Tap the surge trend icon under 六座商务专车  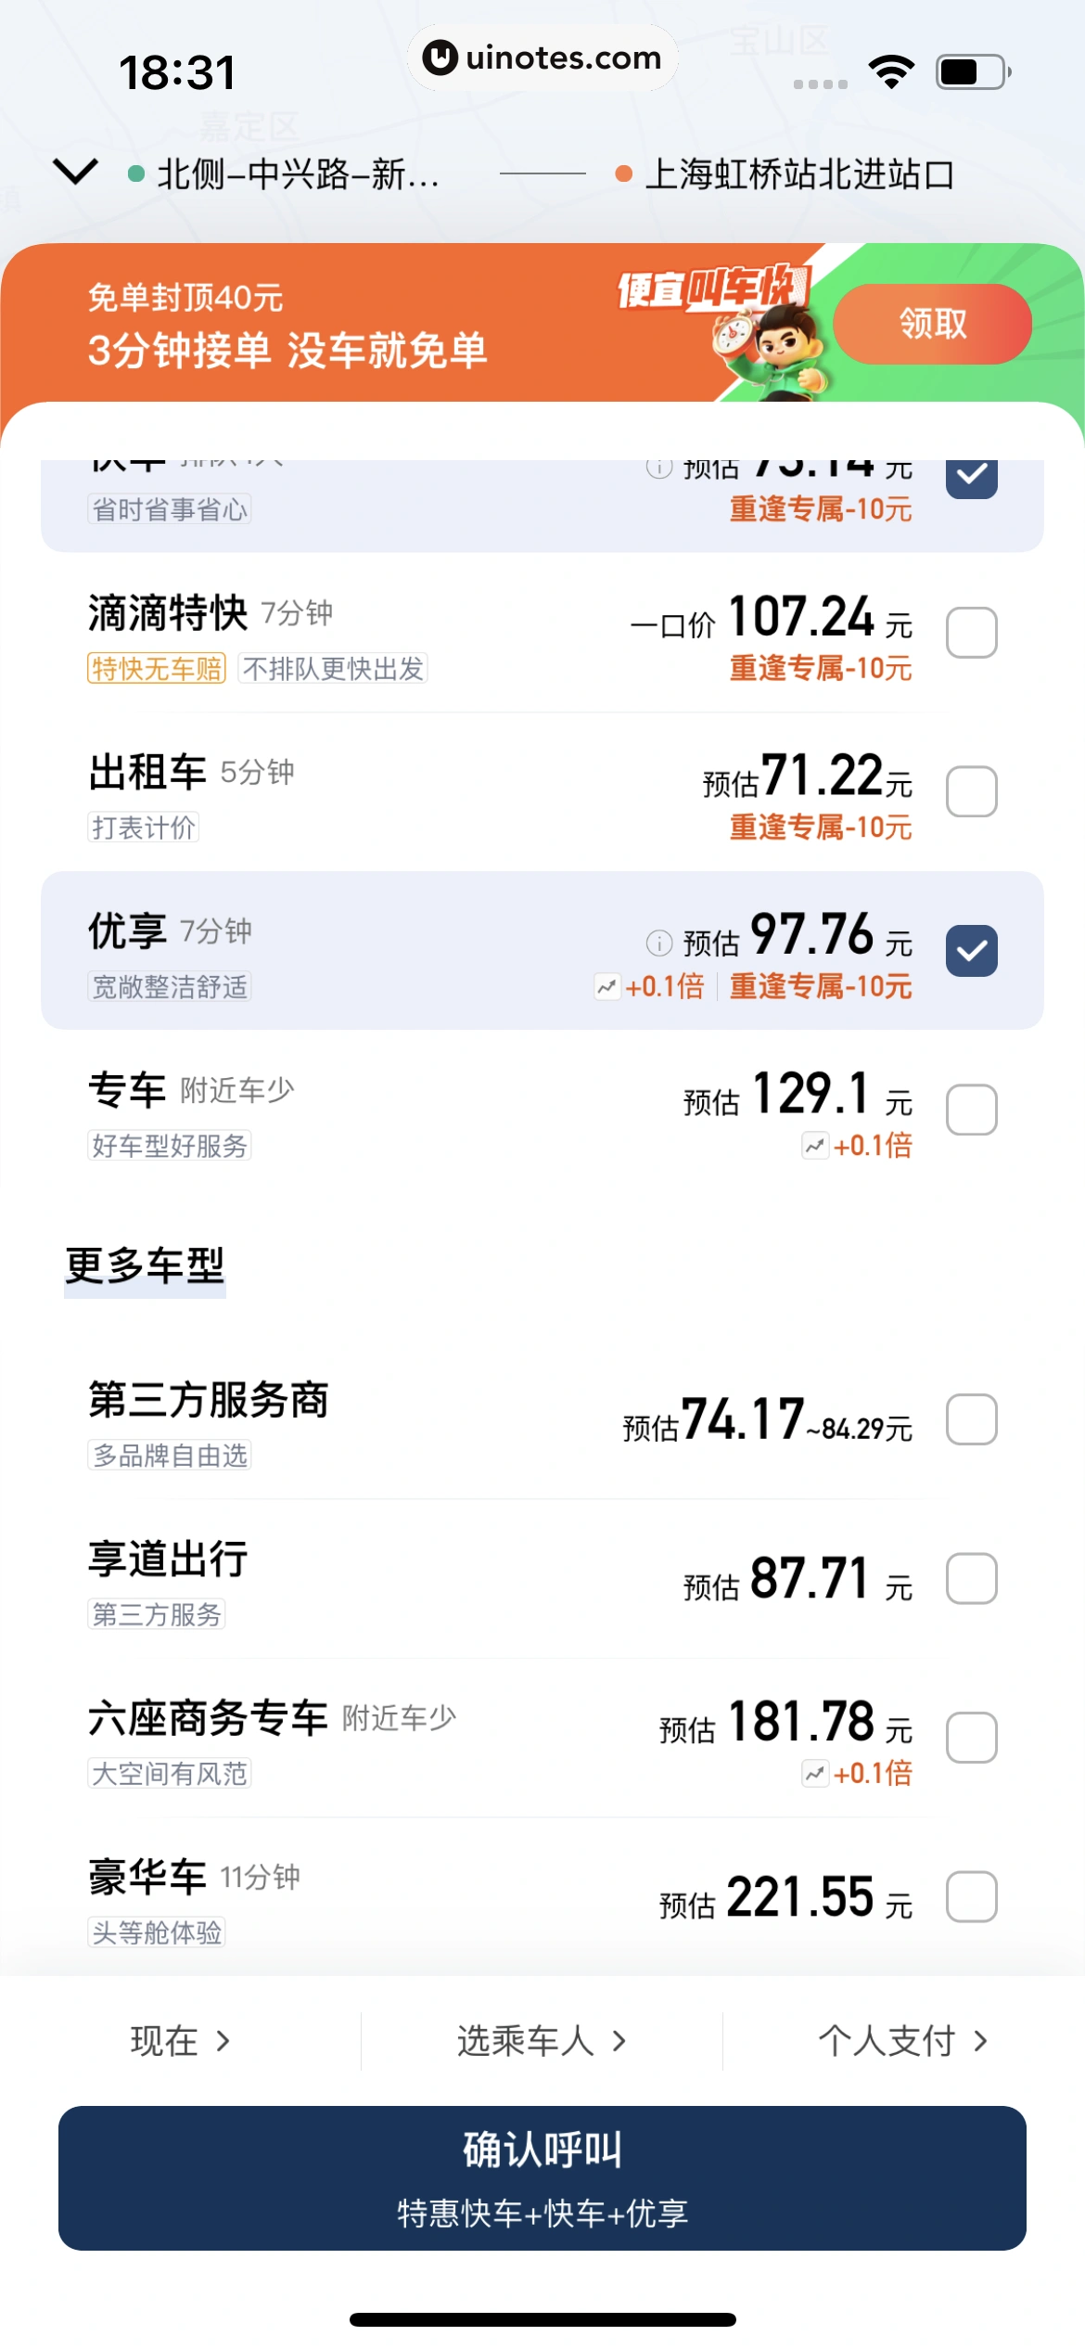point(815,1774)
